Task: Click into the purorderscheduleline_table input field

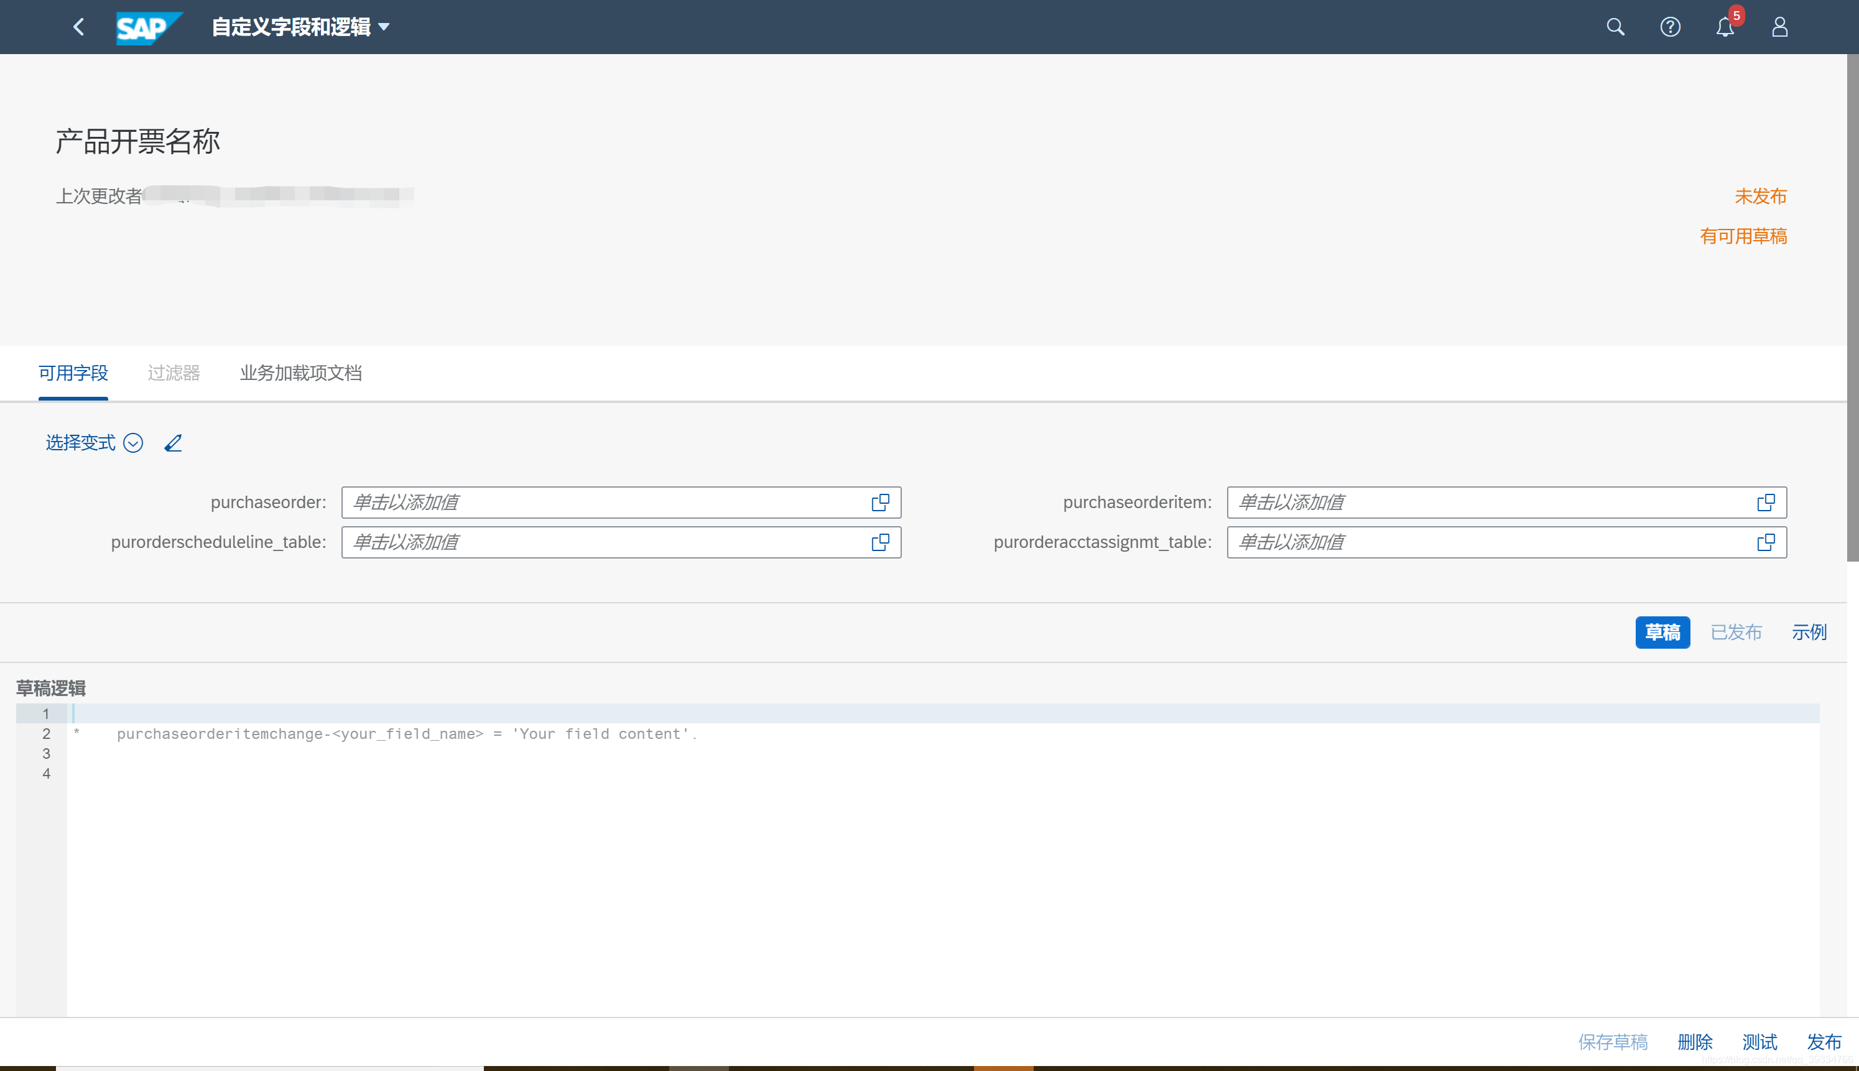Action: click(x=621, y=542)
